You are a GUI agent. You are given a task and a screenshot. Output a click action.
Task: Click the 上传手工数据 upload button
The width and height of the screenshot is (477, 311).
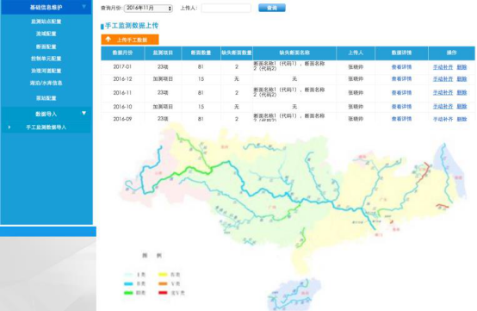click(x=130, y=40)
